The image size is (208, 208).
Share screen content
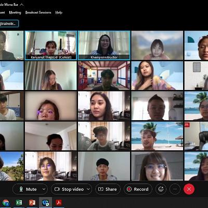click(108, 189)
